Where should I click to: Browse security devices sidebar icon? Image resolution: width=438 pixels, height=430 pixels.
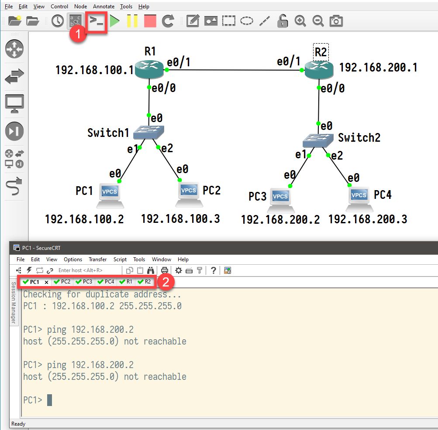pos(14,131)
